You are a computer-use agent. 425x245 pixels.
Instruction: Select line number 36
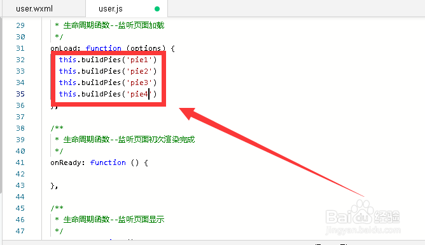(20, 105)
